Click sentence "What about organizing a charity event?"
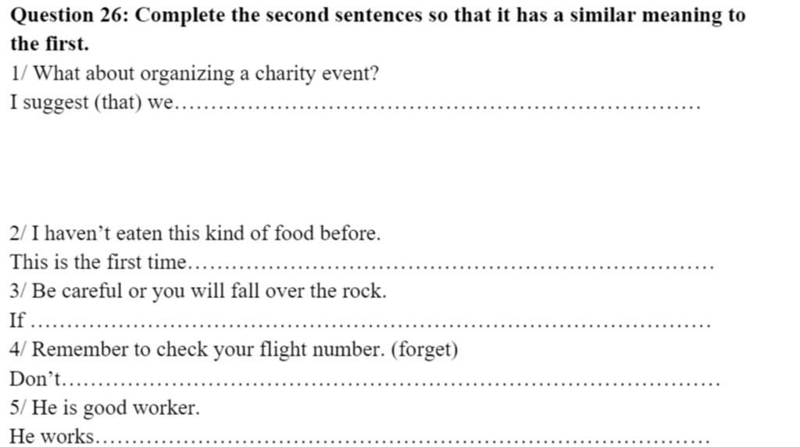This screenshot has height=447, width=800. click(206, 73)
